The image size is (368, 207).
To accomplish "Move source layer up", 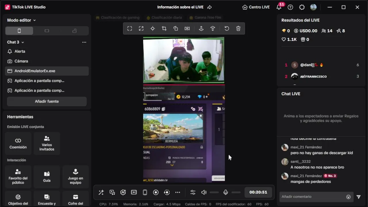I will tap(201, 28).
